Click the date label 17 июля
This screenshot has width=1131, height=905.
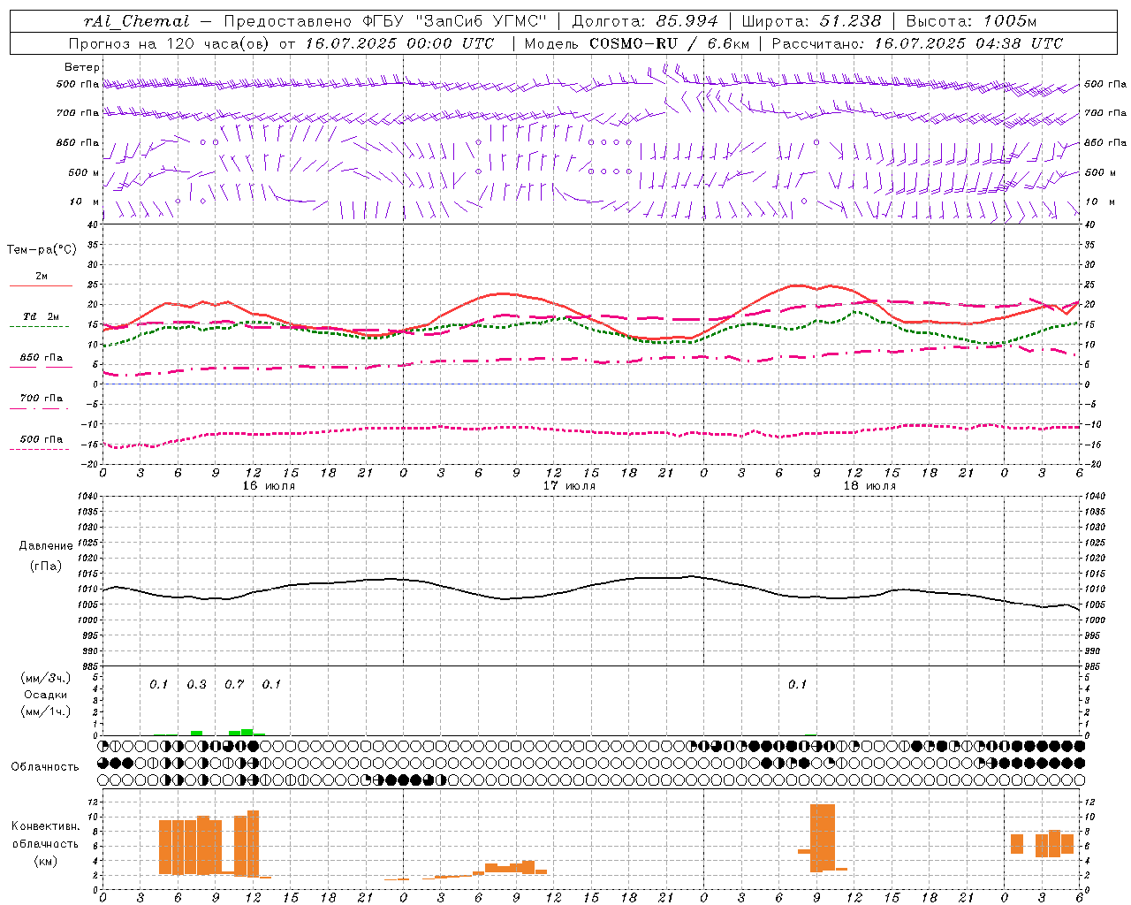569,486
